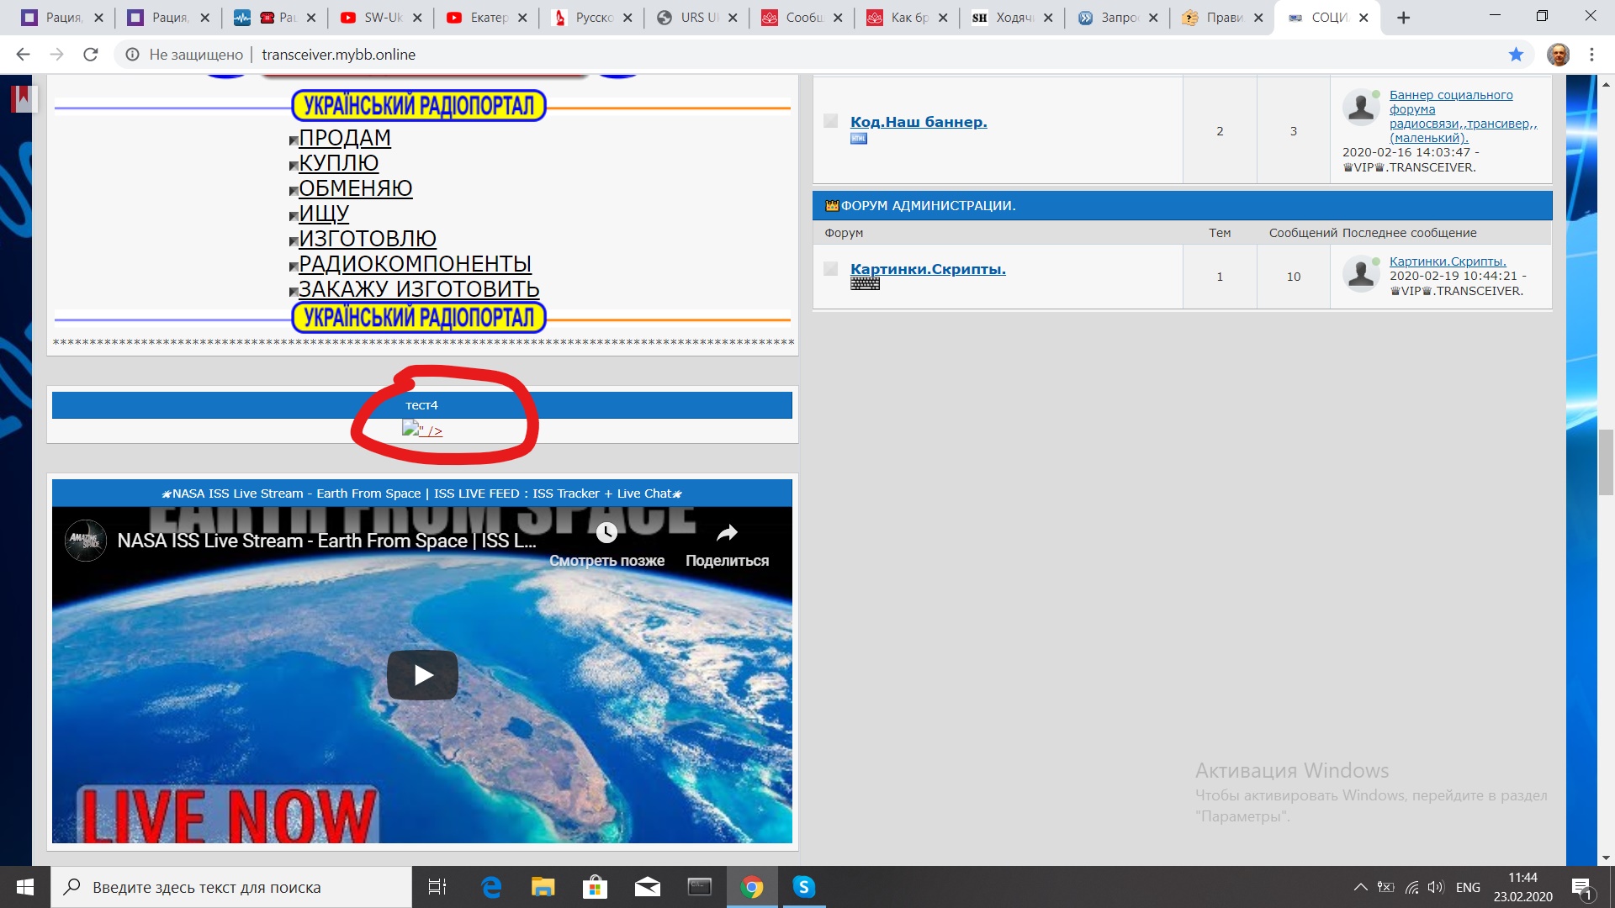Open Microsoft Store from the taskbar

pos(595,887)
